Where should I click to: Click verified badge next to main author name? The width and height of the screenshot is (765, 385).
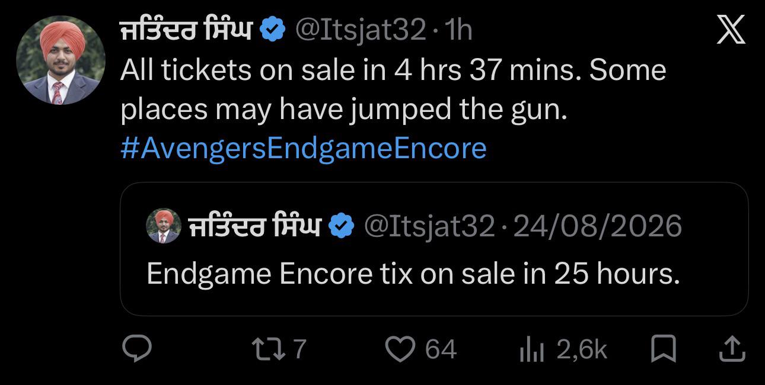(x=273, y=30)
